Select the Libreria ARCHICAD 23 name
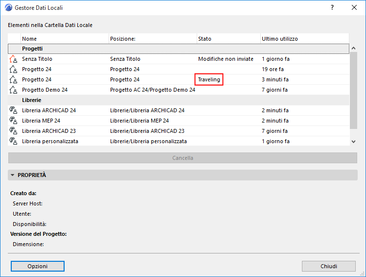The width and height of the screenshot is (366, 277). pyautogui.click(x=49, y=131)
